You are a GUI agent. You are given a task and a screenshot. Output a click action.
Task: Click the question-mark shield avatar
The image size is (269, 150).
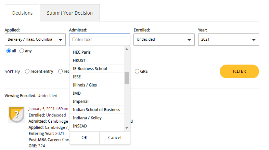point(17,114)
